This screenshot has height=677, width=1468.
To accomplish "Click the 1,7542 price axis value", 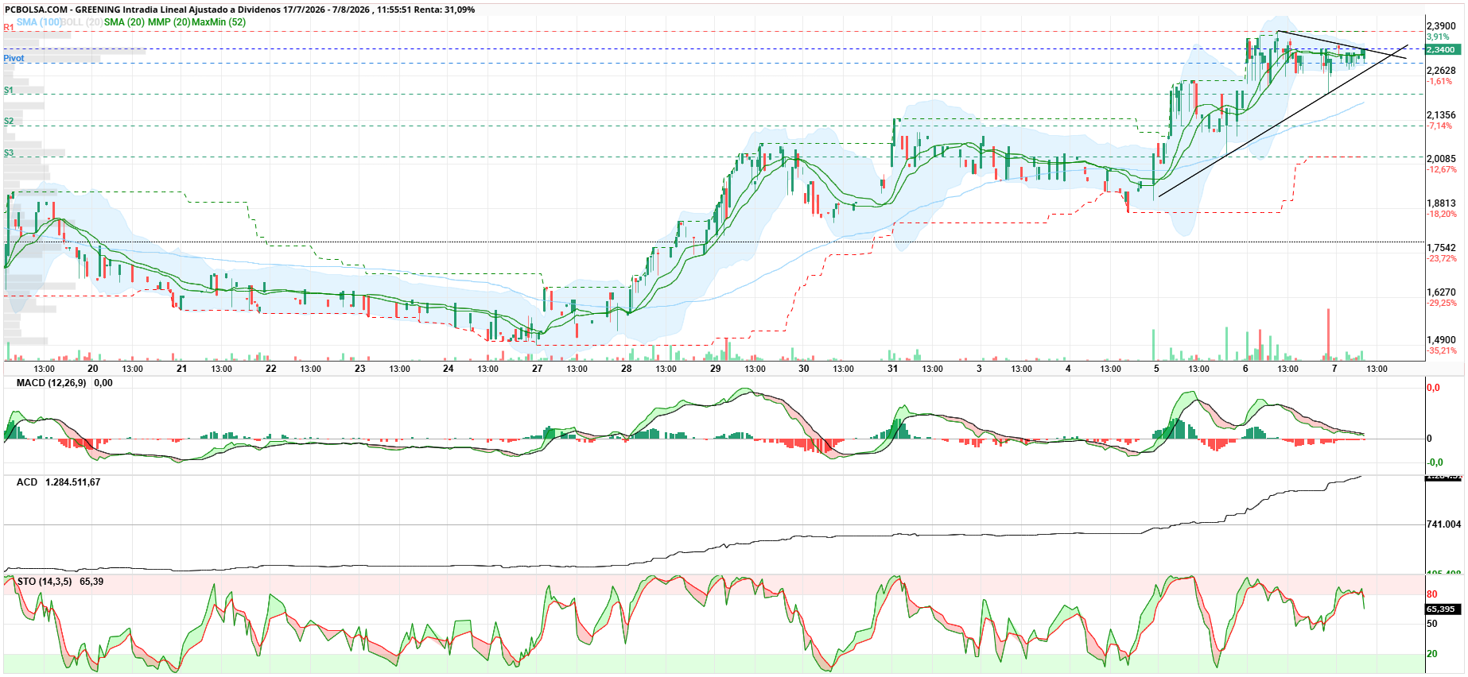I will 1441,248.
